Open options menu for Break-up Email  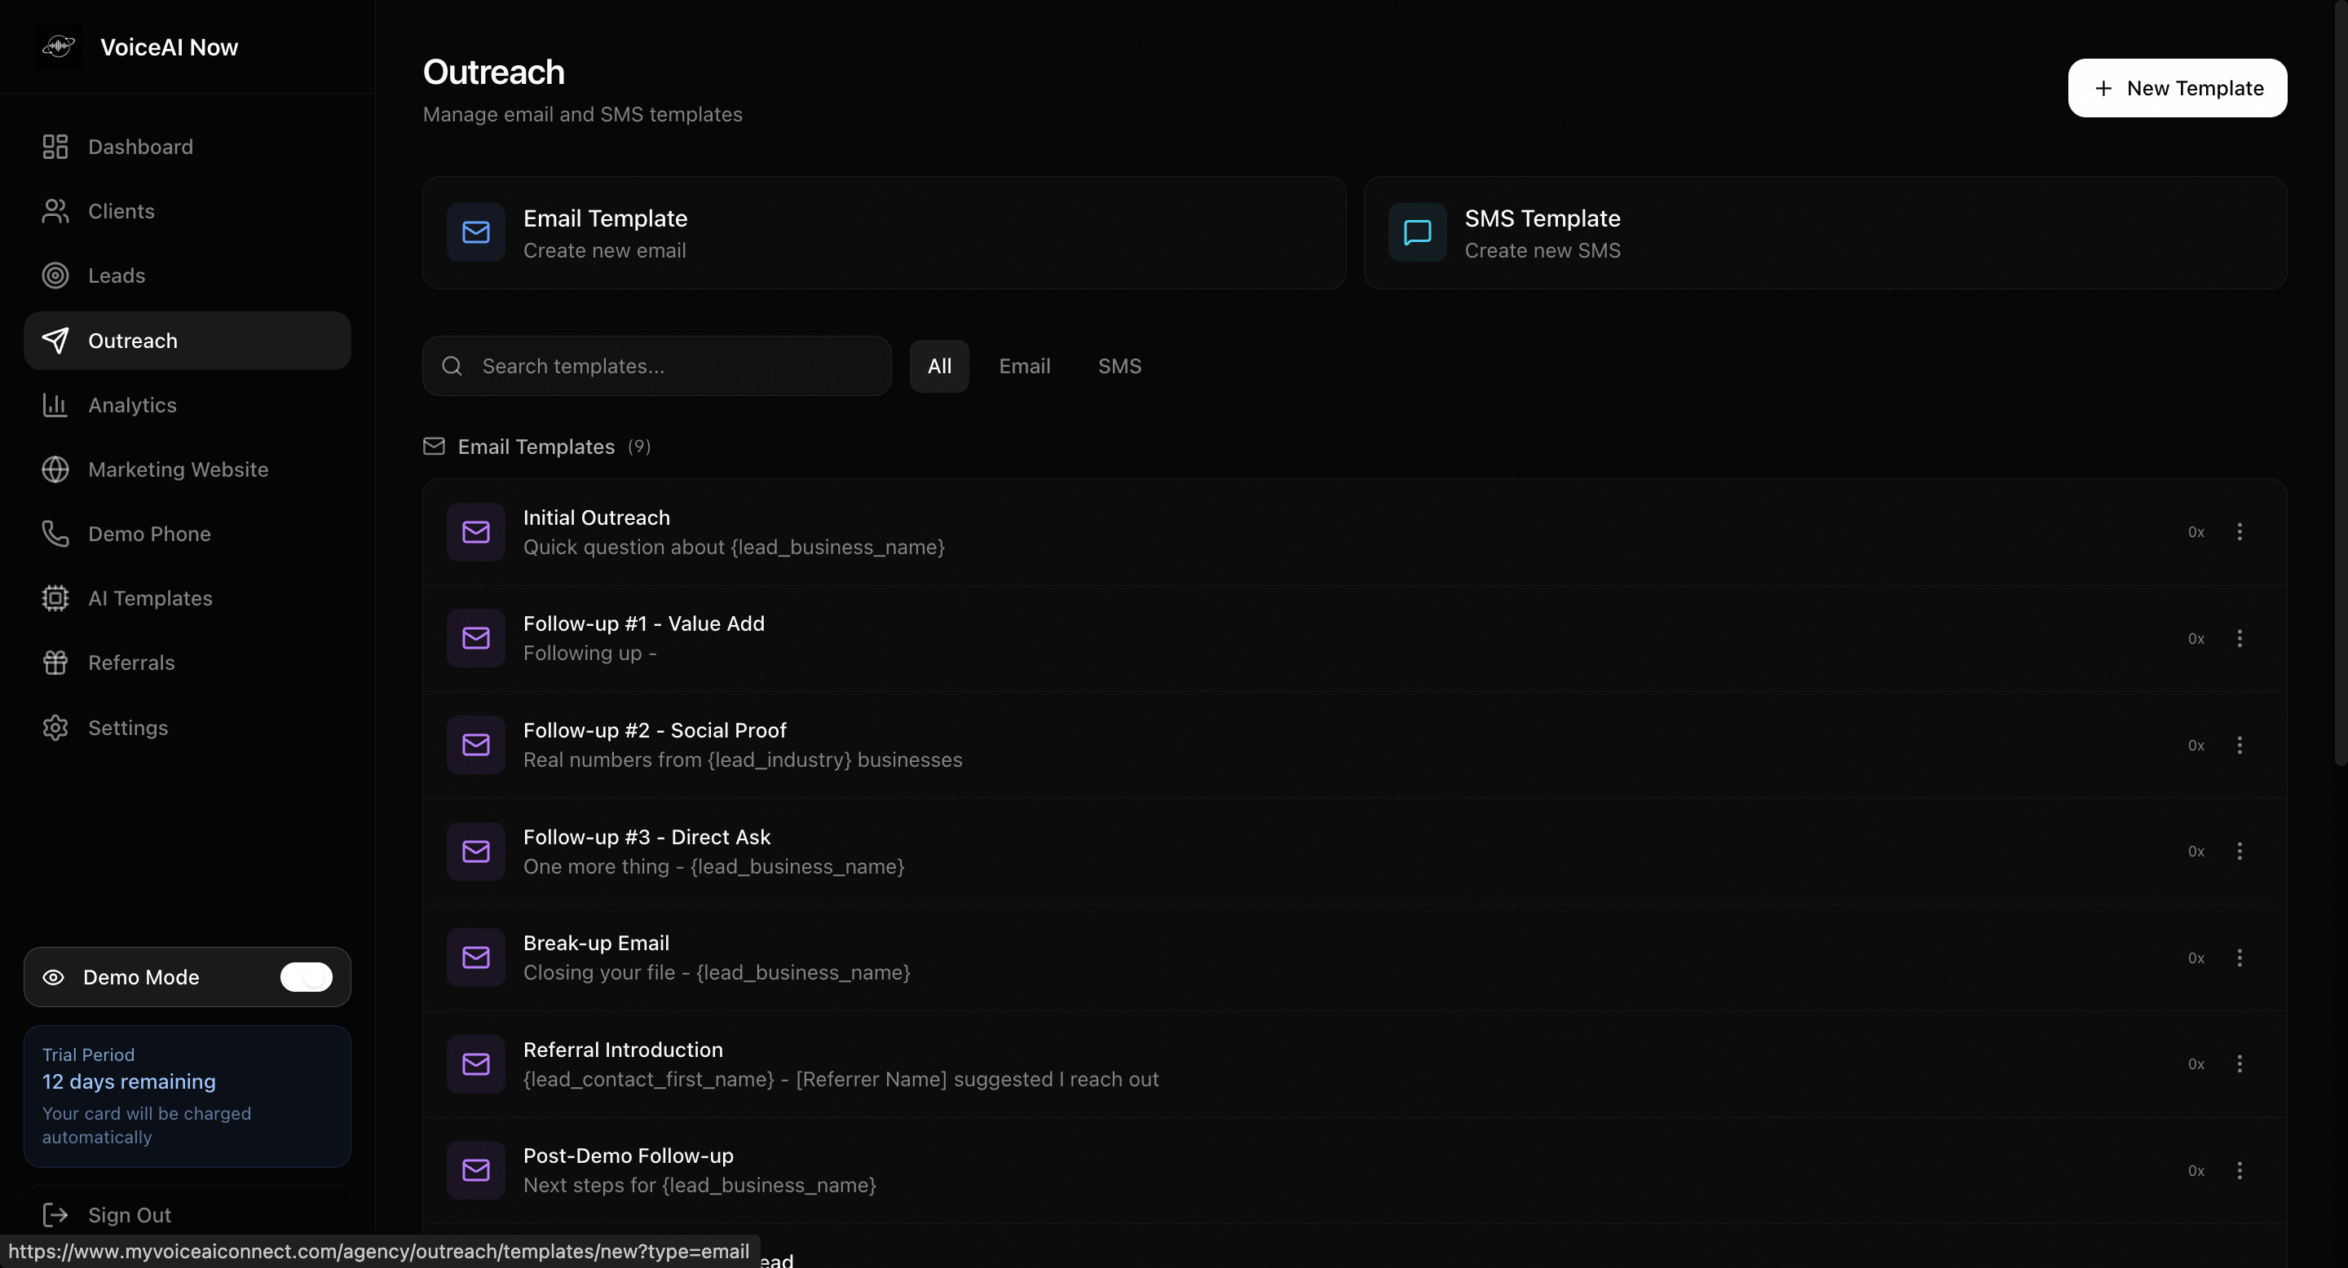2240,958
